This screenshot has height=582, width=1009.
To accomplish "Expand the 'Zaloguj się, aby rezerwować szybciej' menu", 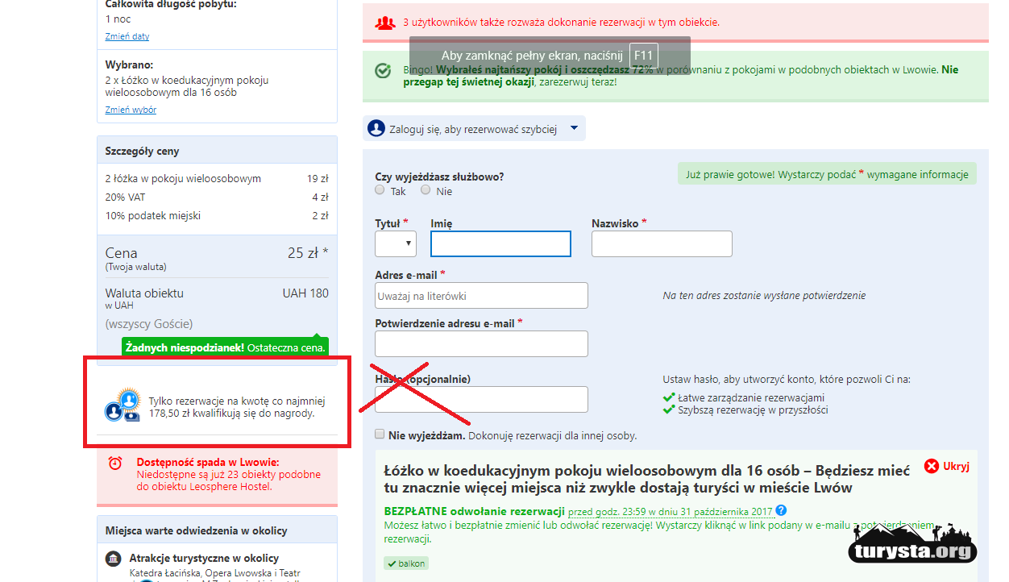I will pyautogui.click(x=475, y=128).
